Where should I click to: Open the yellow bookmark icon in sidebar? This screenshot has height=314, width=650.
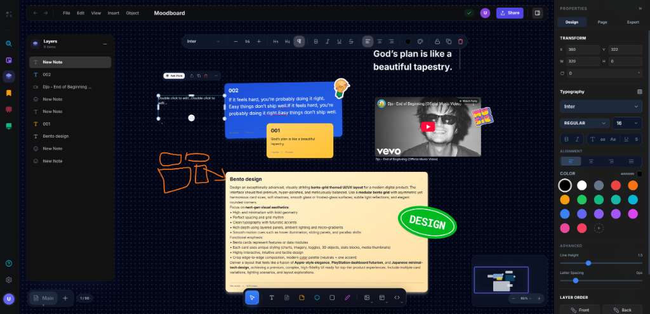(9, 93)
